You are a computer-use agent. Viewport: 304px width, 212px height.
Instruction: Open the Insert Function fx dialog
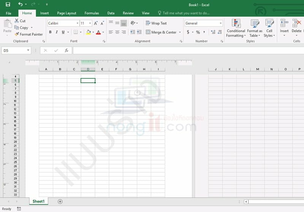66,50
